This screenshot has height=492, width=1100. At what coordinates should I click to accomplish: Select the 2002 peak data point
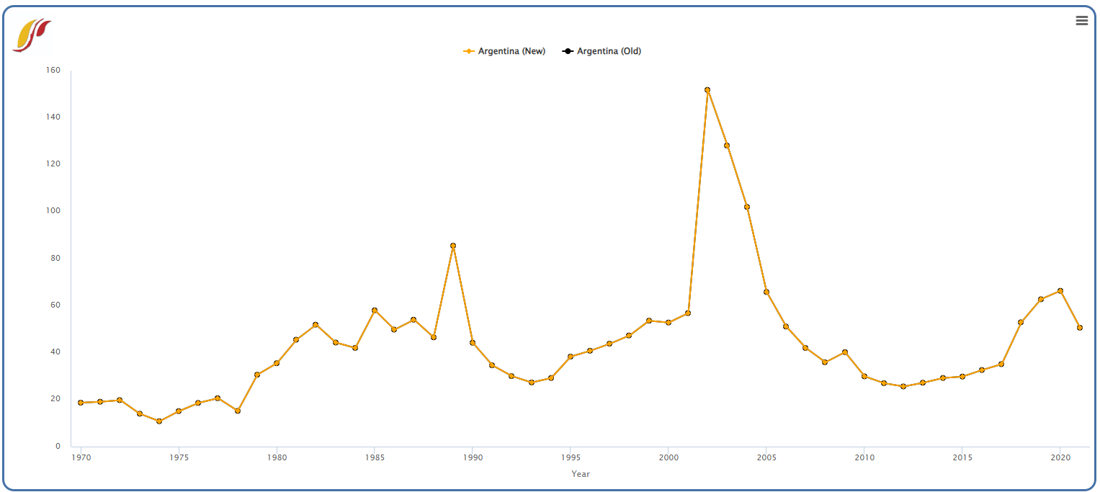tap(708, 89)
